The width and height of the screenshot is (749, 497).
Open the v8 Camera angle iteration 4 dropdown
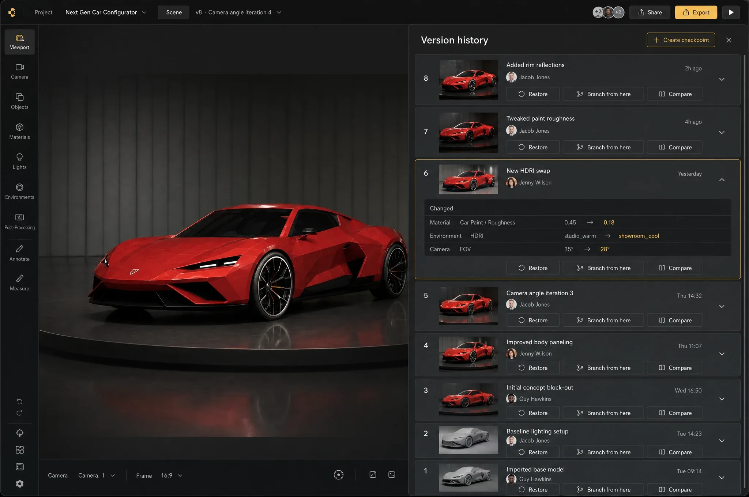point(238,12)
